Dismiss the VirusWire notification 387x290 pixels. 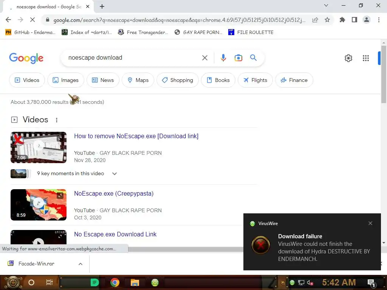(x=370, y=223)
